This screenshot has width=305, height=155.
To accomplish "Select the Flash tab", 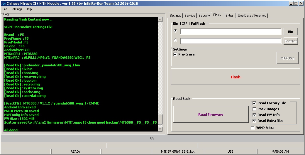I will point(217,15).
